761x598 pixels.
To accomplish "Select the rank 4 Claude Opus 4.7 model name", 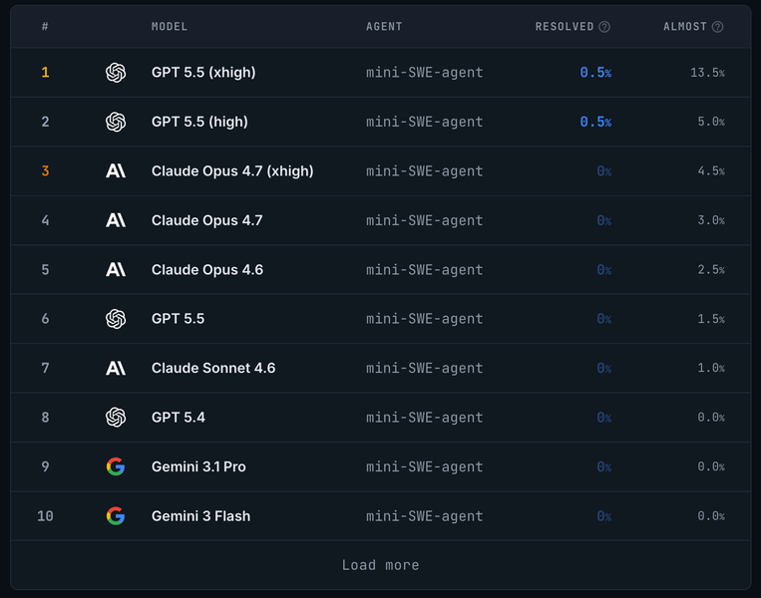I will [x=206, y=220].
